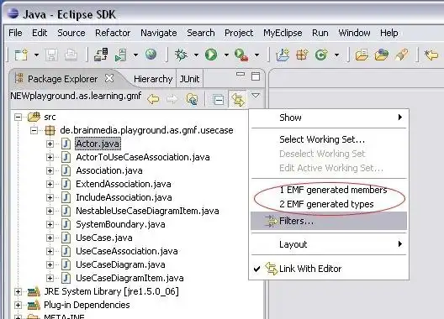This screenshot has height=319, width=444.
Task: Select SystemBoundary.java file
Action: [120, 224]
